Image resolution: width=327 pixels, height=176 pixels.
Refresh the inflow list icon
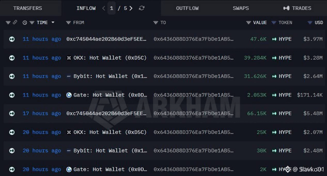tap(142, 8)
